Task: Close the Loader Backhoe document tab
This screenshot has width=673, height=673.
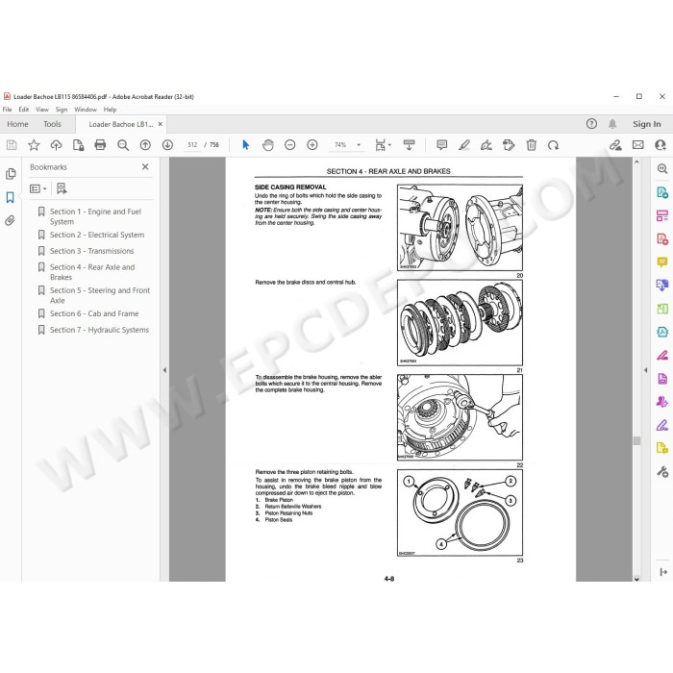Action: (161, 124)
